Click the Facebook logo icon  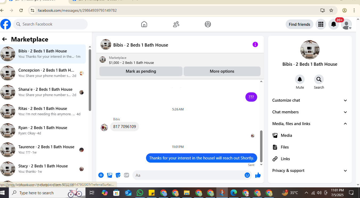pos(6,24)
